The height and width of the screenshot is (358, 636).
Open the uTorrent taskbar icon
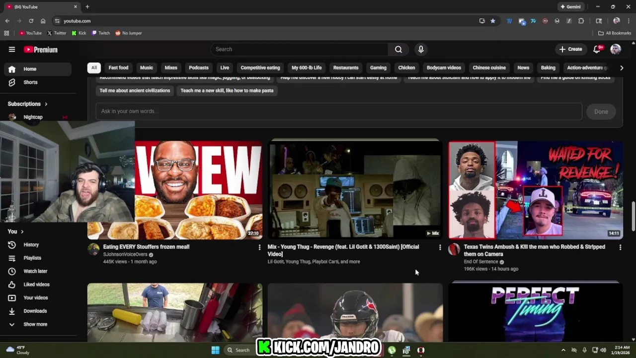(x=392, y=350)
